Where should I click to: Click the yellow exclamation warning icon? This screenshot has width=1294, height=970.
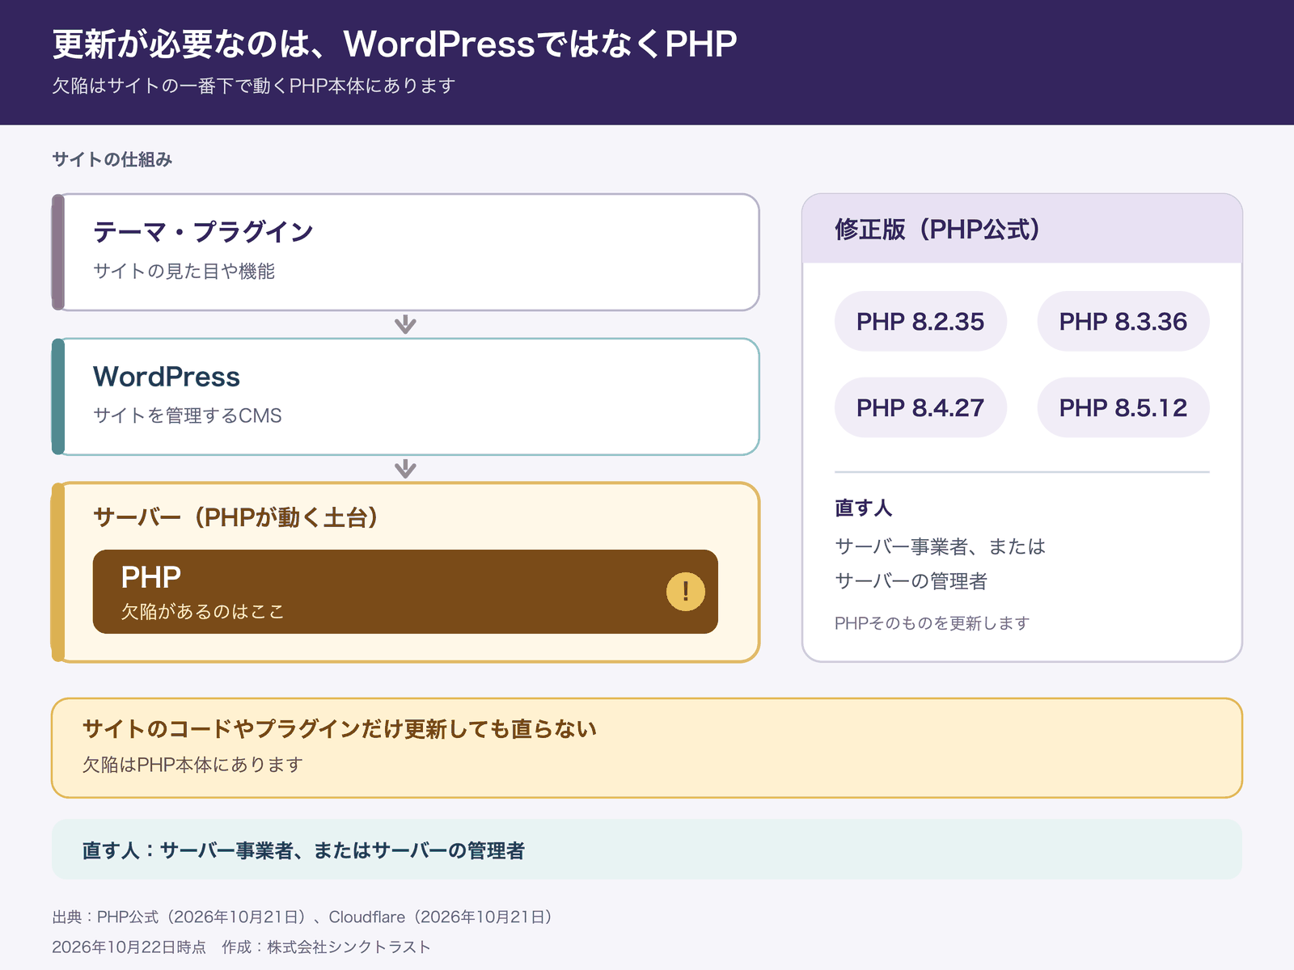click(686, 592)
